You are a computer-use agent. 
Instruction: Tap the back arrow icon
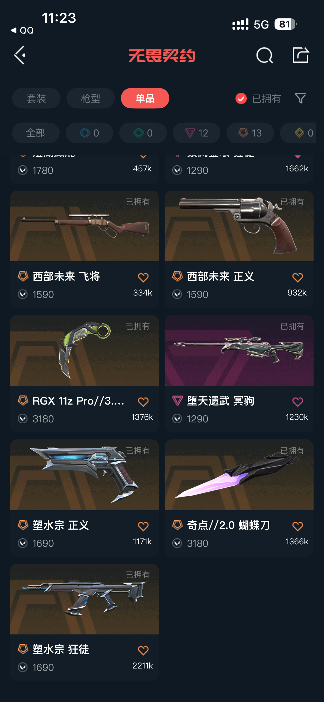(20, 55)
